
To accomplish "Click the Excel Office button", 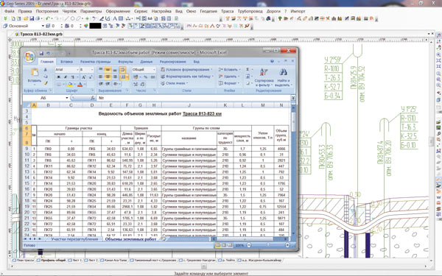I will coord(29,57).
